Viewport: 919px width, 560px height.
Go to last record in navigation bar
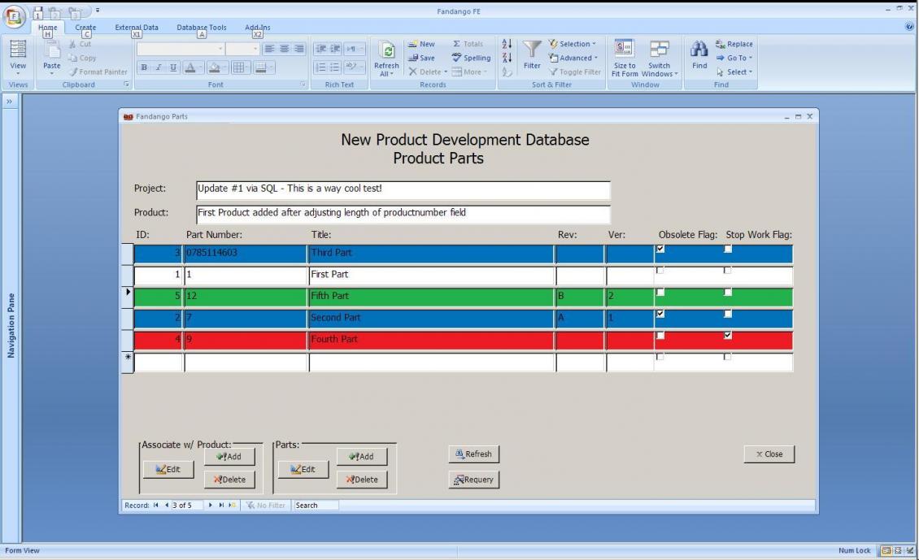[x=221, y=505]
